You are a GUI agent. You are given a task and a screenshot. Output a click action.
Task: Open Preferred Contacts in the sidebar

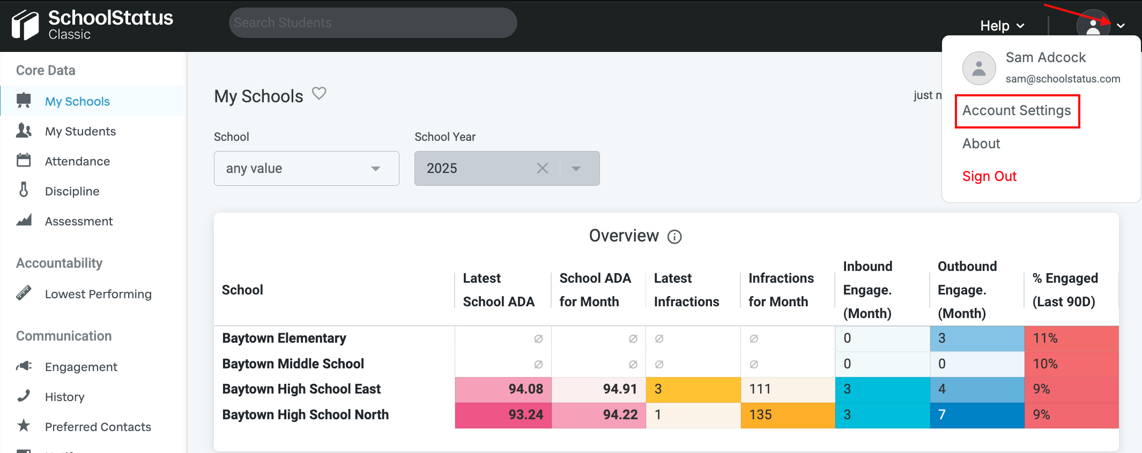(x=98, y=427)
